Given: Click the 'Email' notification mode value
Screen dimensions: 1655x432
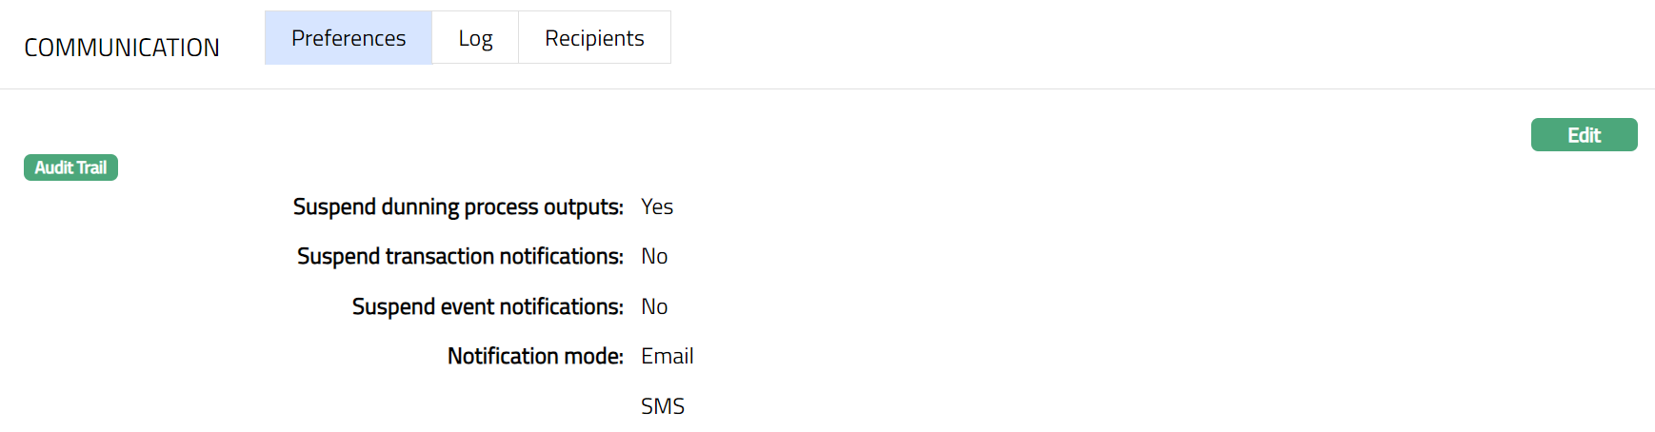Looking at the screenshot, I should (x=667, y=356).
